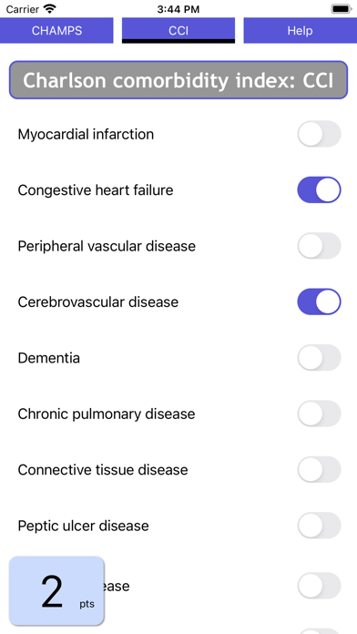
Task: Tap the battery status icon
Action: click(x=342, y=9)
